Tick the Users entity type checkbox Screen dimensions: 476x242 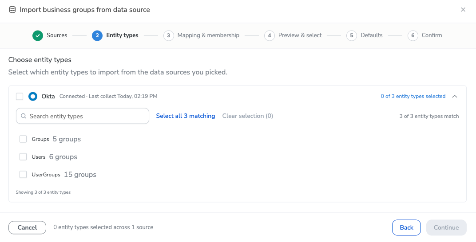[x=23, y=156]
